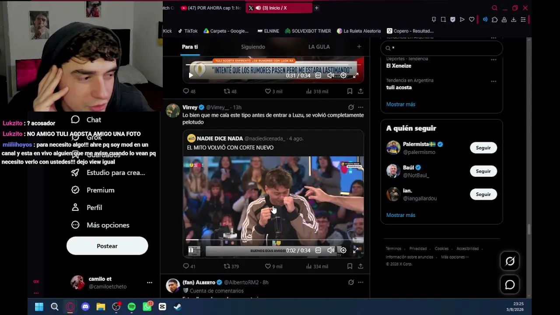The image size is (560, 315).
Task: Like Virrey's post with 9 mil likes
Action: click(273, 266)
